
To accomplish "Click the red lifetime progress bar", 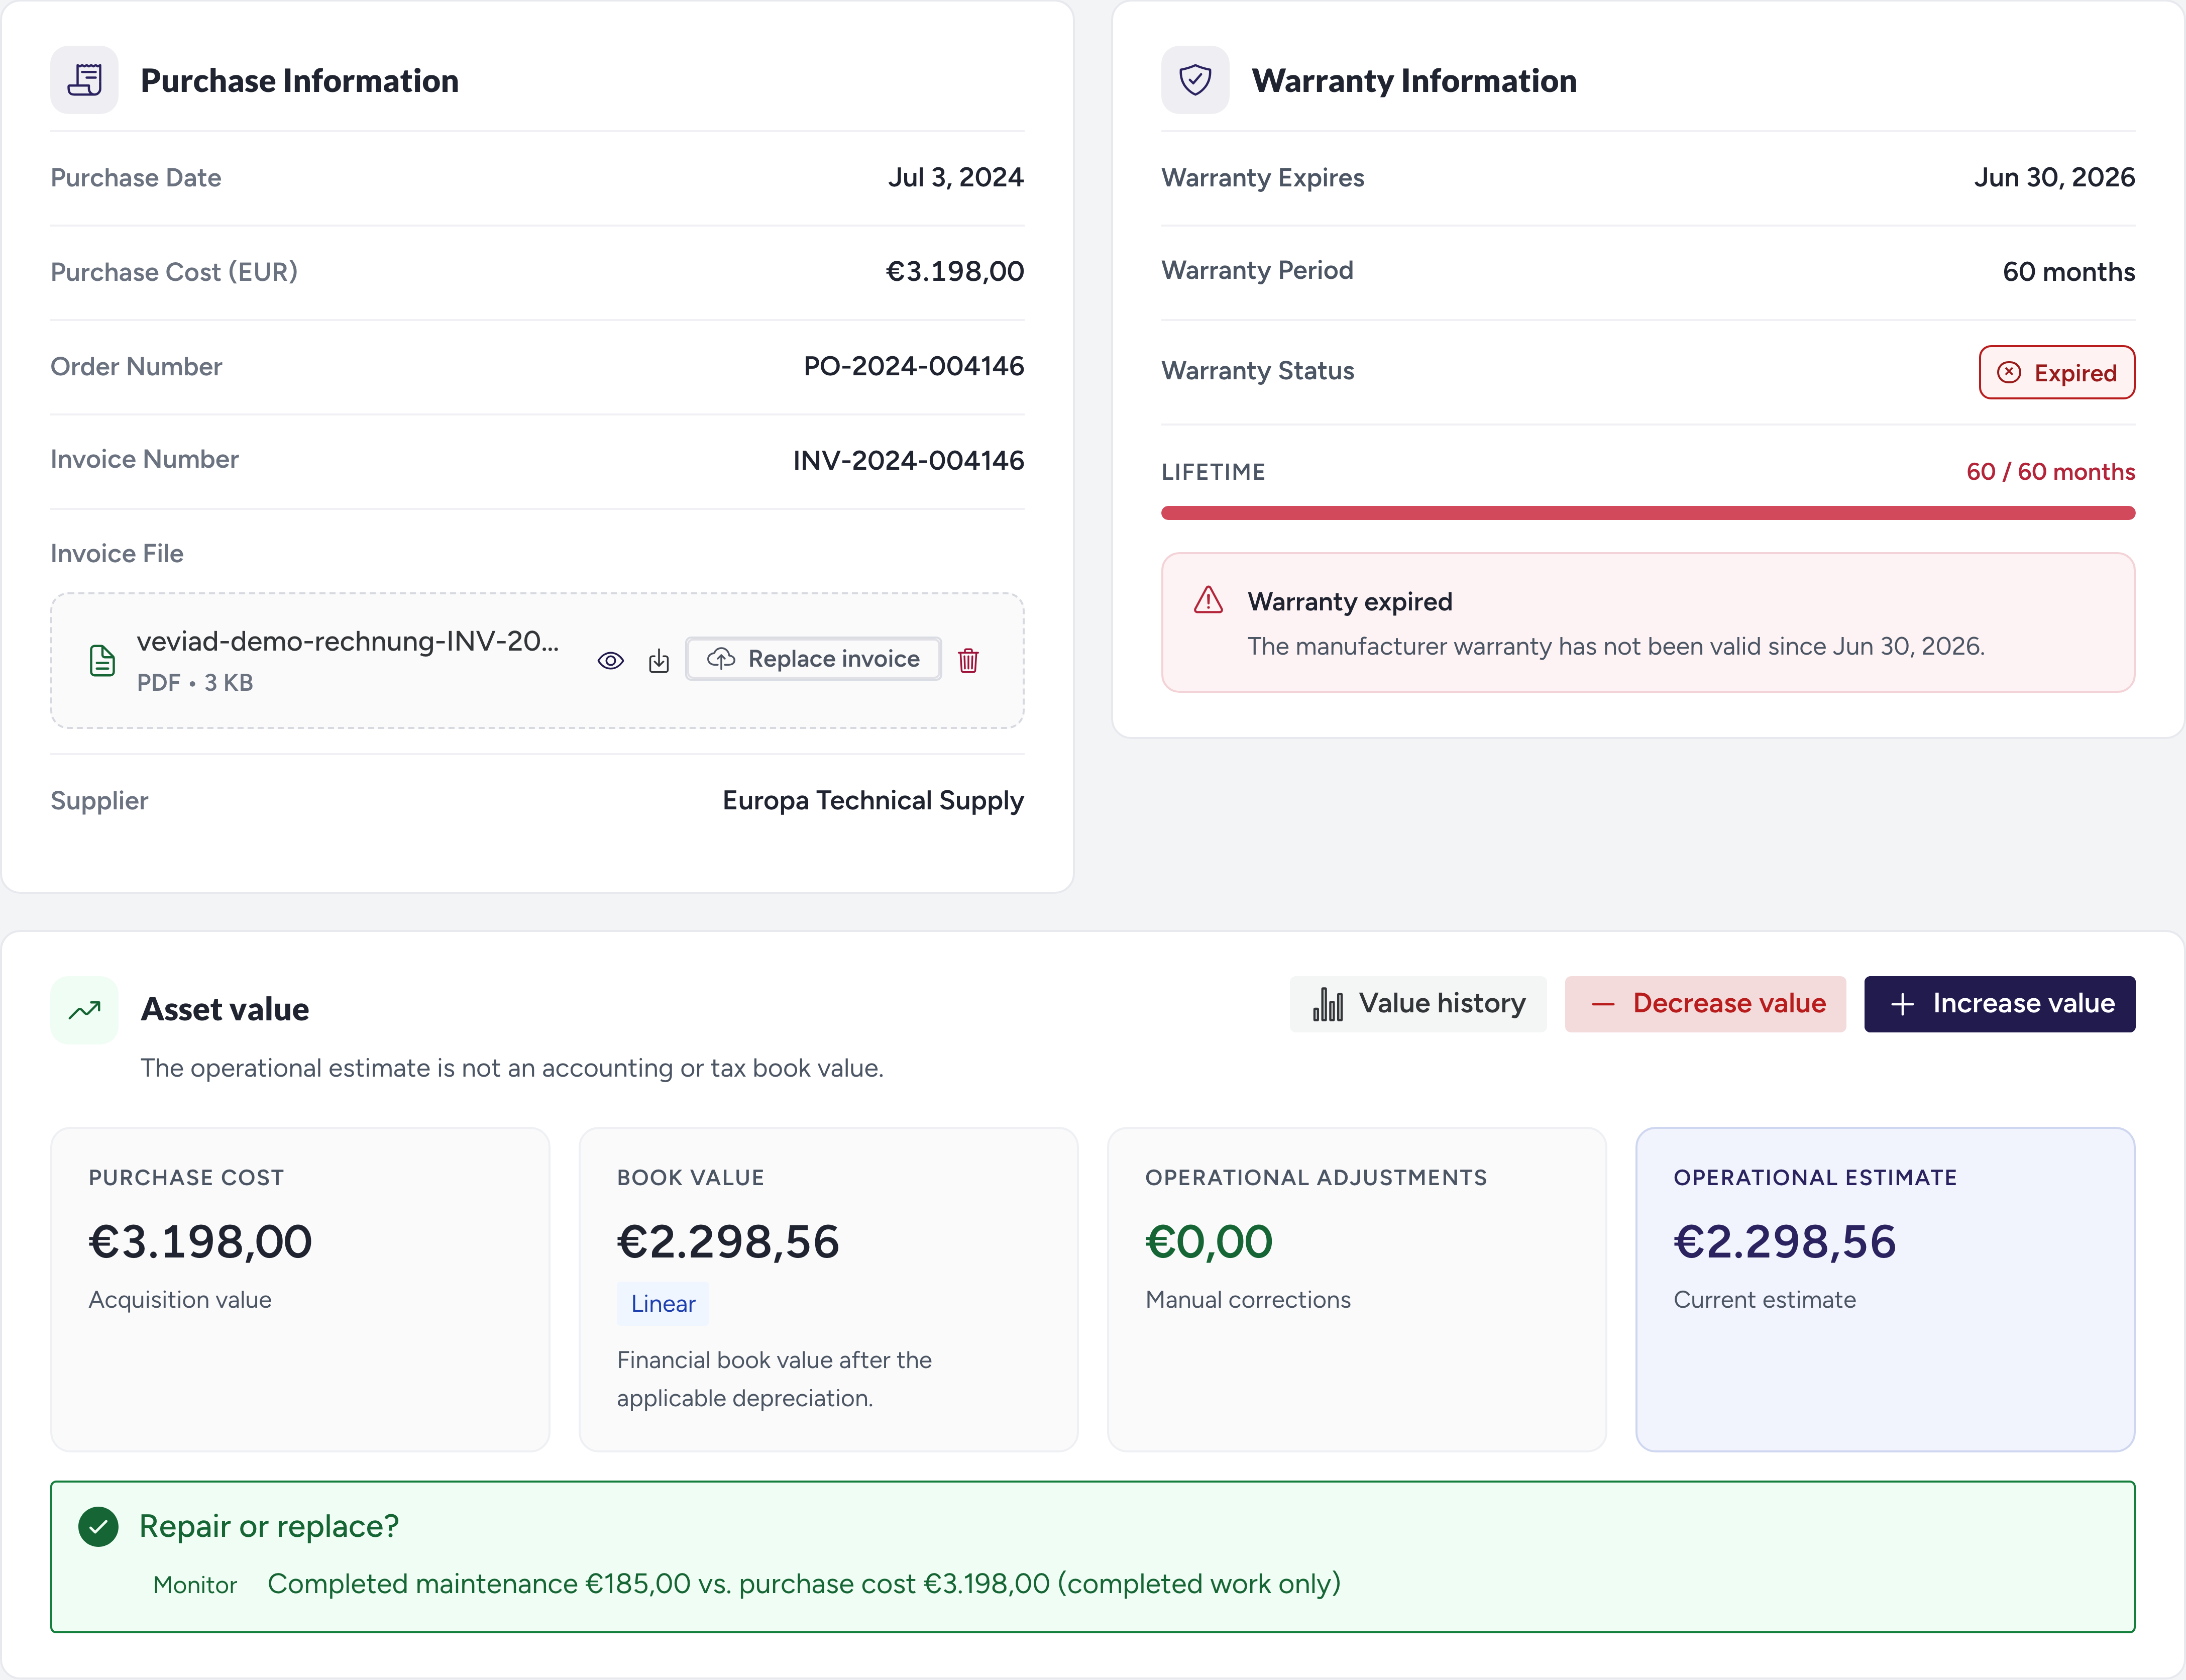I will click(1647, 513).
